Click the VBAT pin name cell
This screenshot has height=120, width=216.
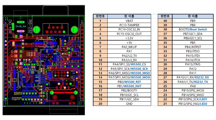(x=129, y=21)
